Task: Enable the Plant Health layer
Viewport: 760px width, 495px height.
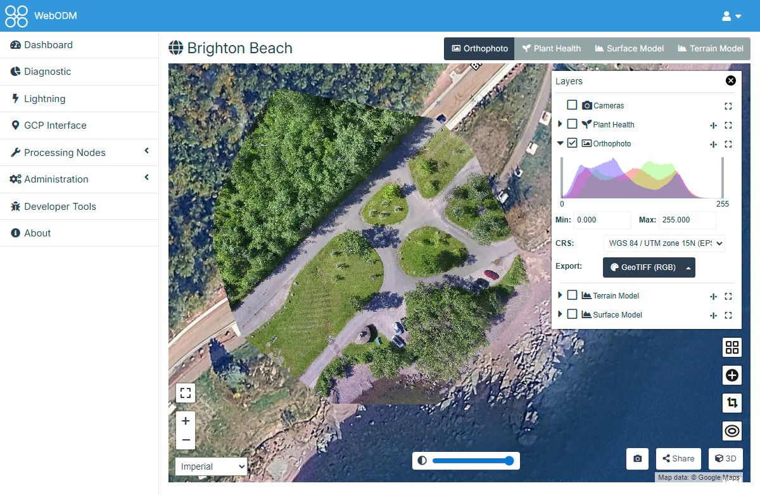Action: pos(573,124)
